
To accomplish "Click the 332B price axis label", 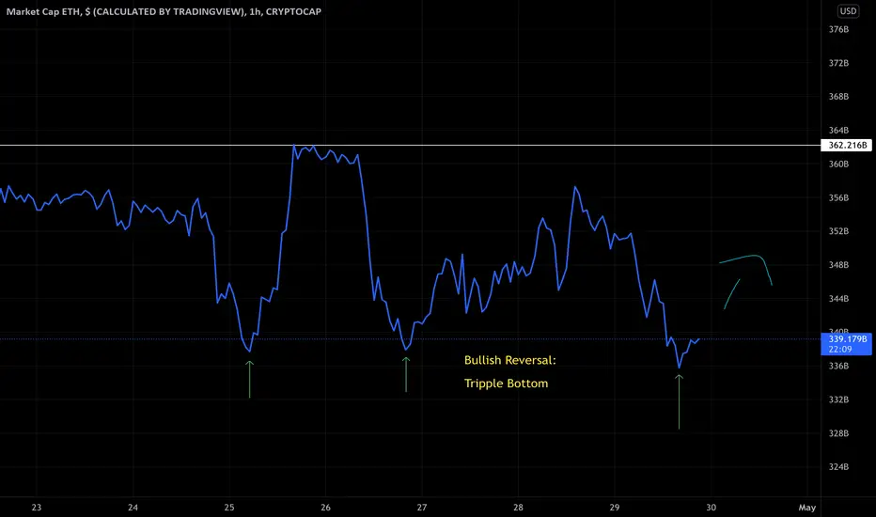I will tap(838, 399).
